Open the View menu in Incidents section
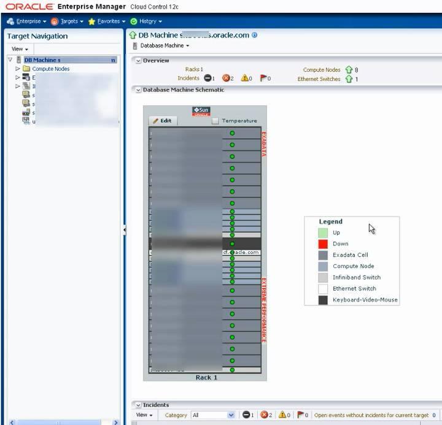Viewport: 442px width, 425px height. click(x=144, y=415)
